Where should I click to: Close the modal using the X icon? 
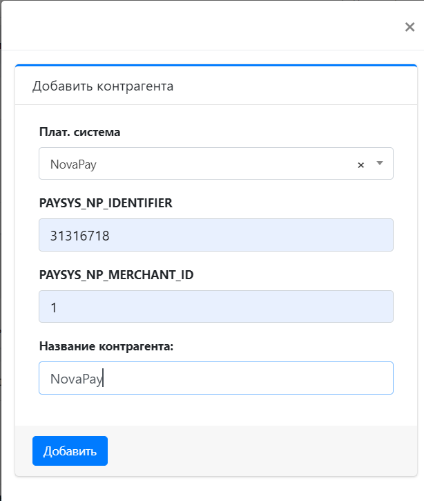pos(409,27)
